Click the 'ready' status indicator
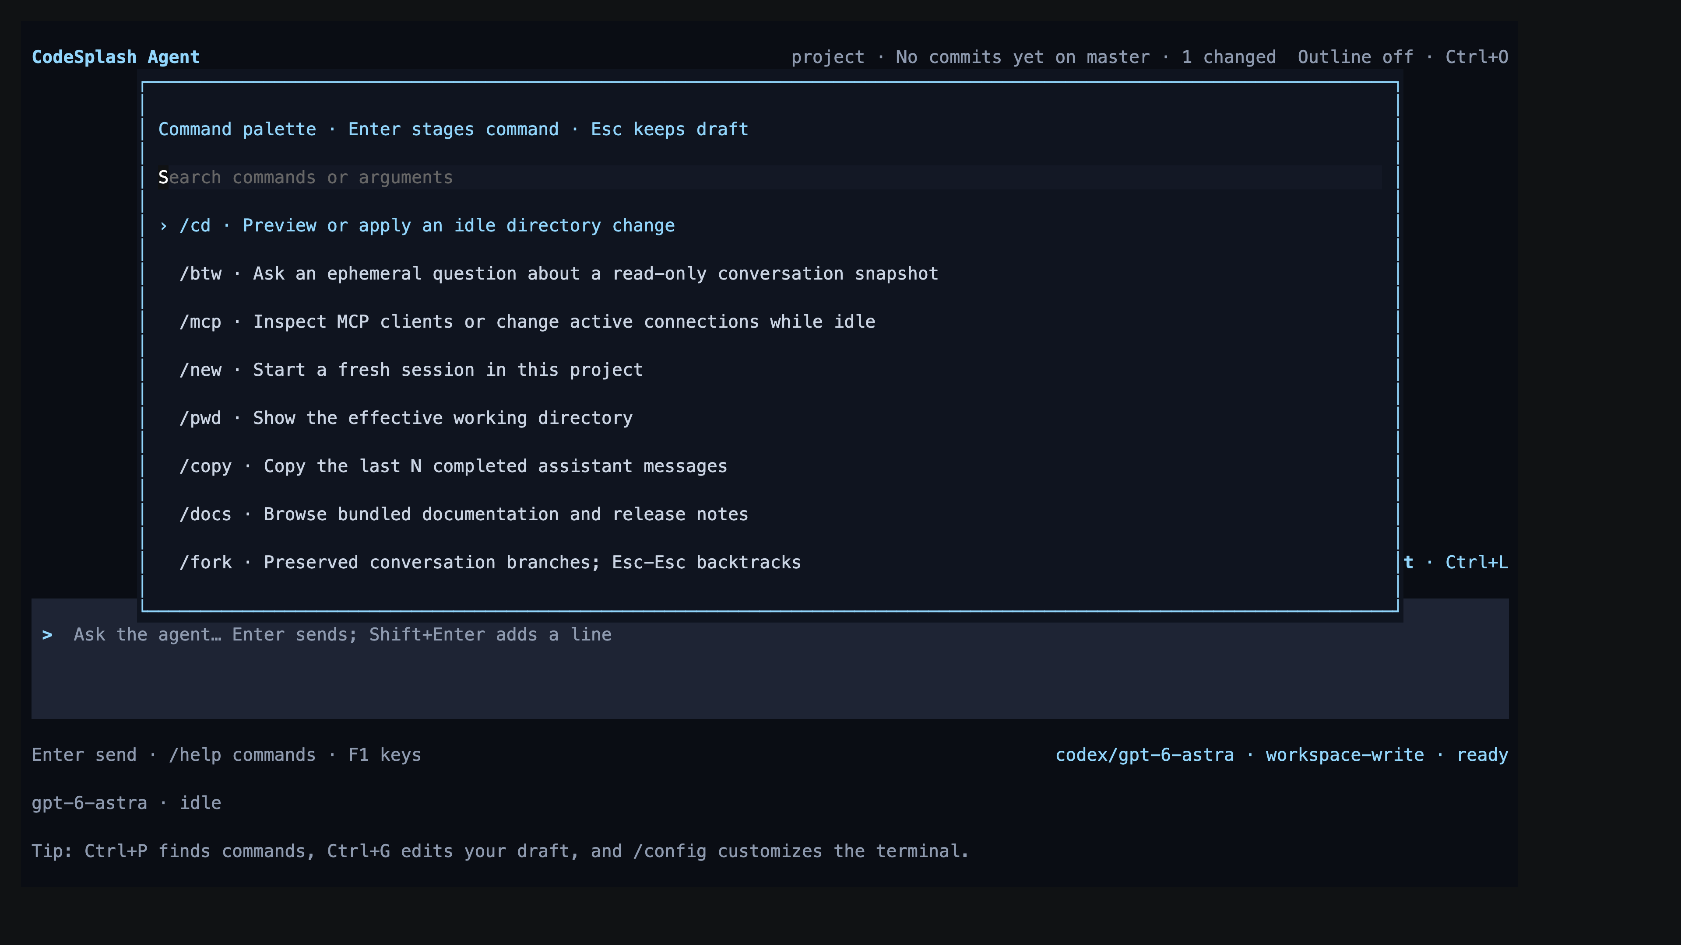The image size is (1681, 945). coord(1482,755)
